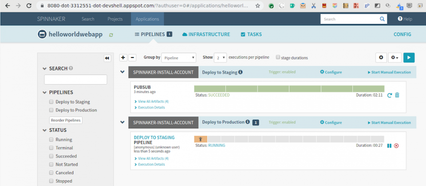This screenshot has height=186, width=426.
Task: Collapse the SEARCH filter section
Action: 45,69
